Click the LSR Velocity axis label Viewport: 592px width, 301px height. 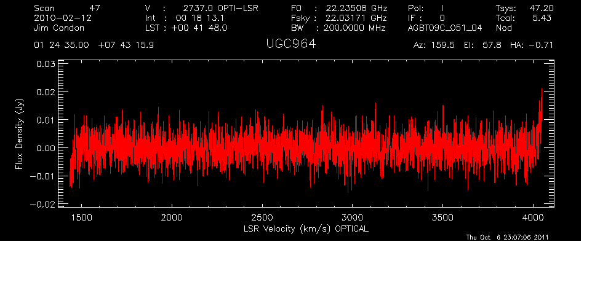coord(307,228)
